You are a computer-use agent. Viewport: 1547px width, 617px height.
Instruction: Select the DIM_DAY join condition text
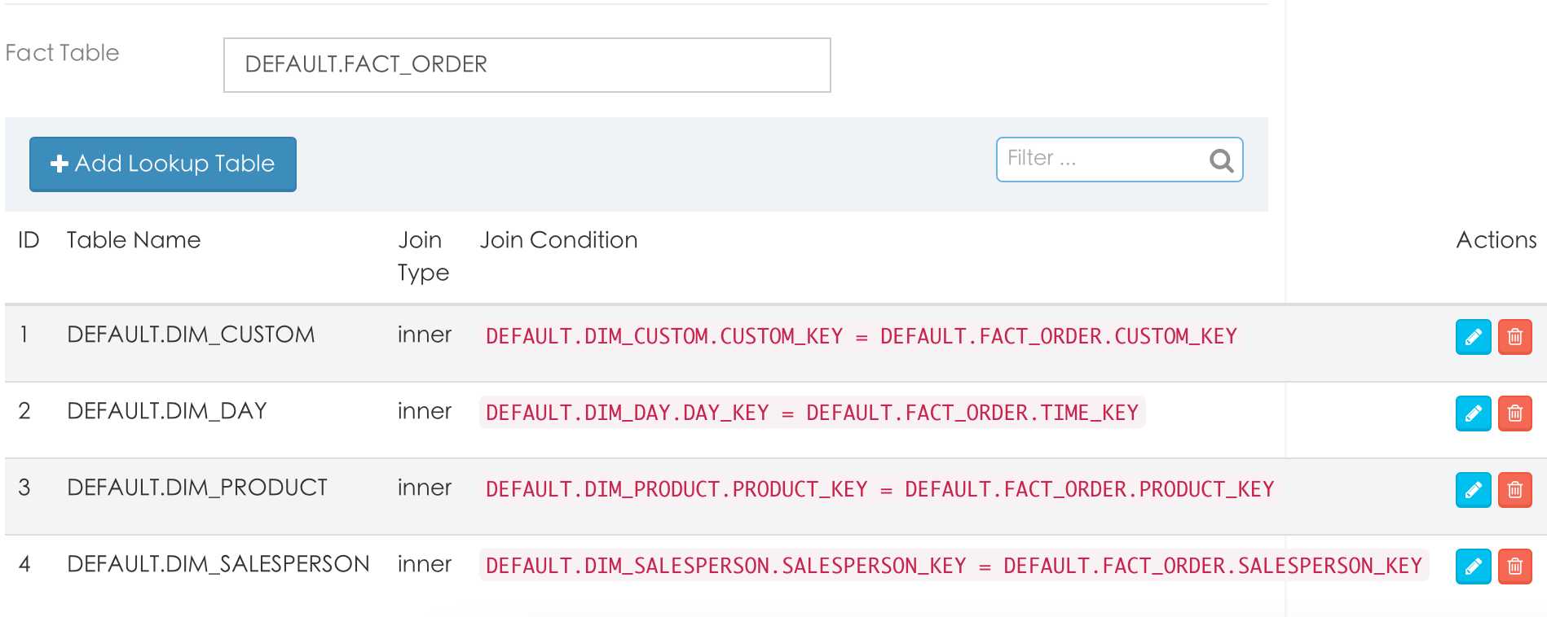(812, 413)
